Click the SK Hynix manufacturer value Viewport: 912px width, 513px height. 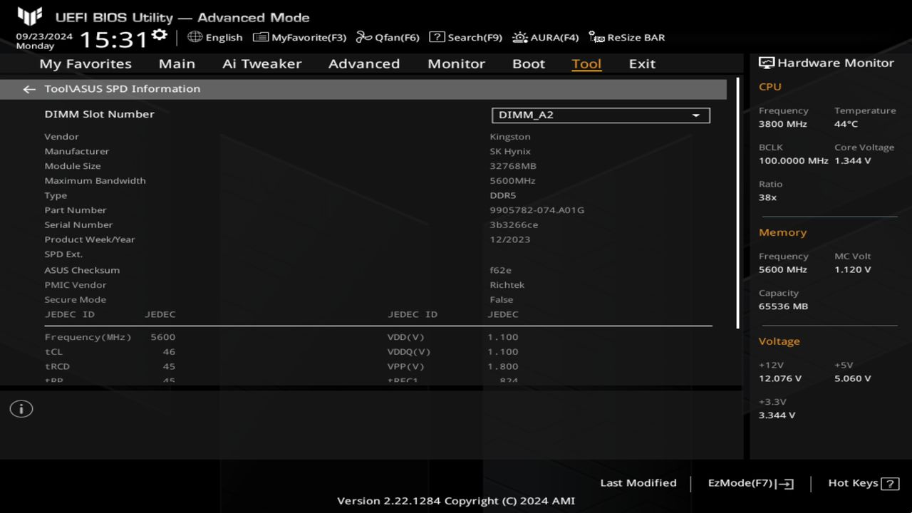pos(510,151)
